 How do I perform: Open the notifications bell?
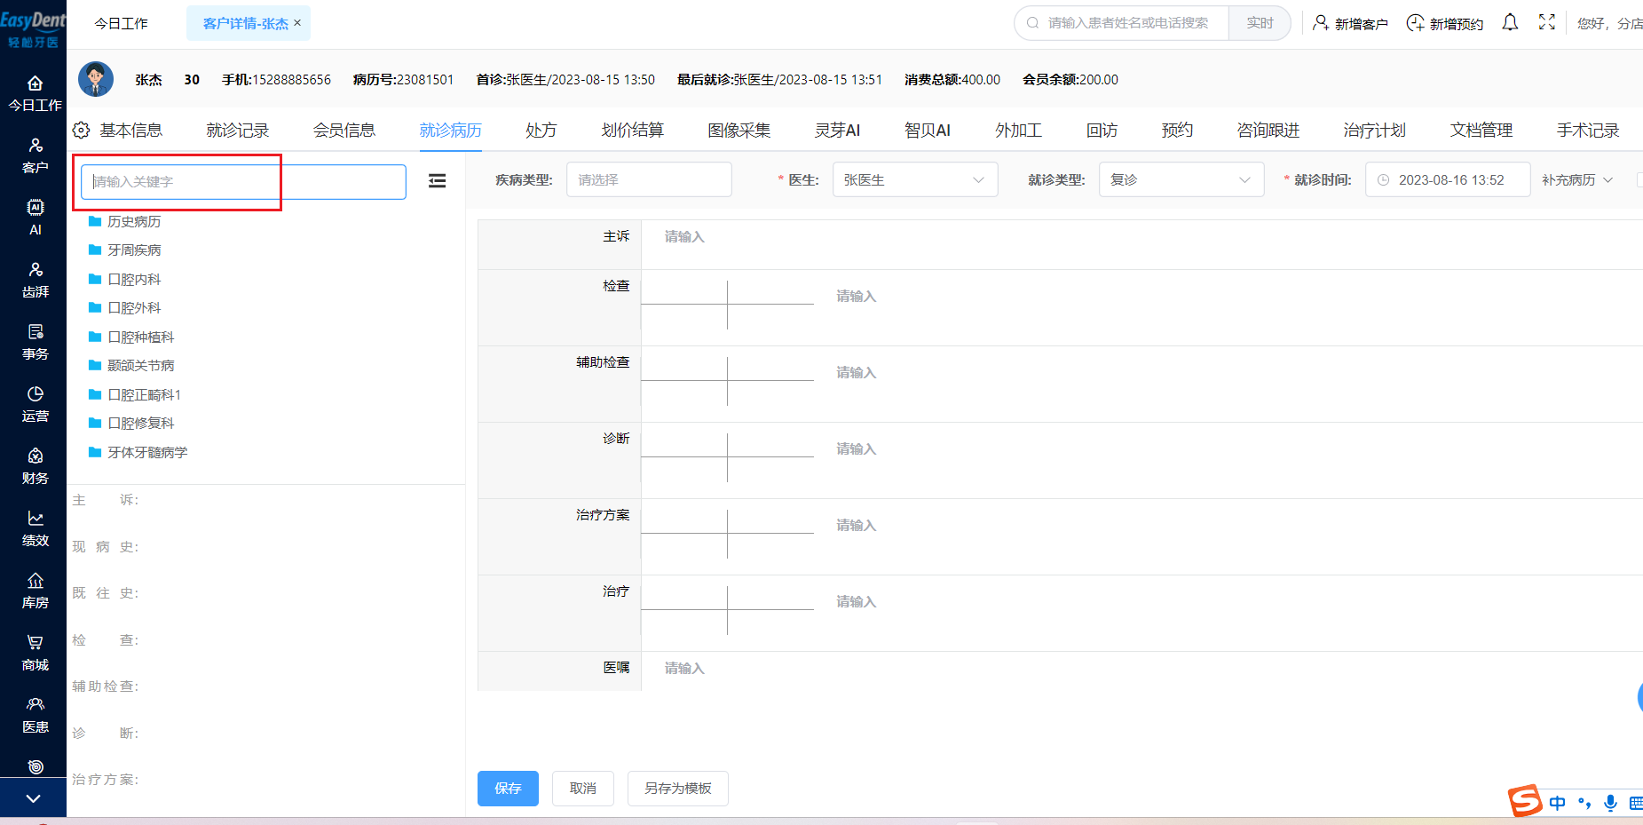tap(1510, 23)
